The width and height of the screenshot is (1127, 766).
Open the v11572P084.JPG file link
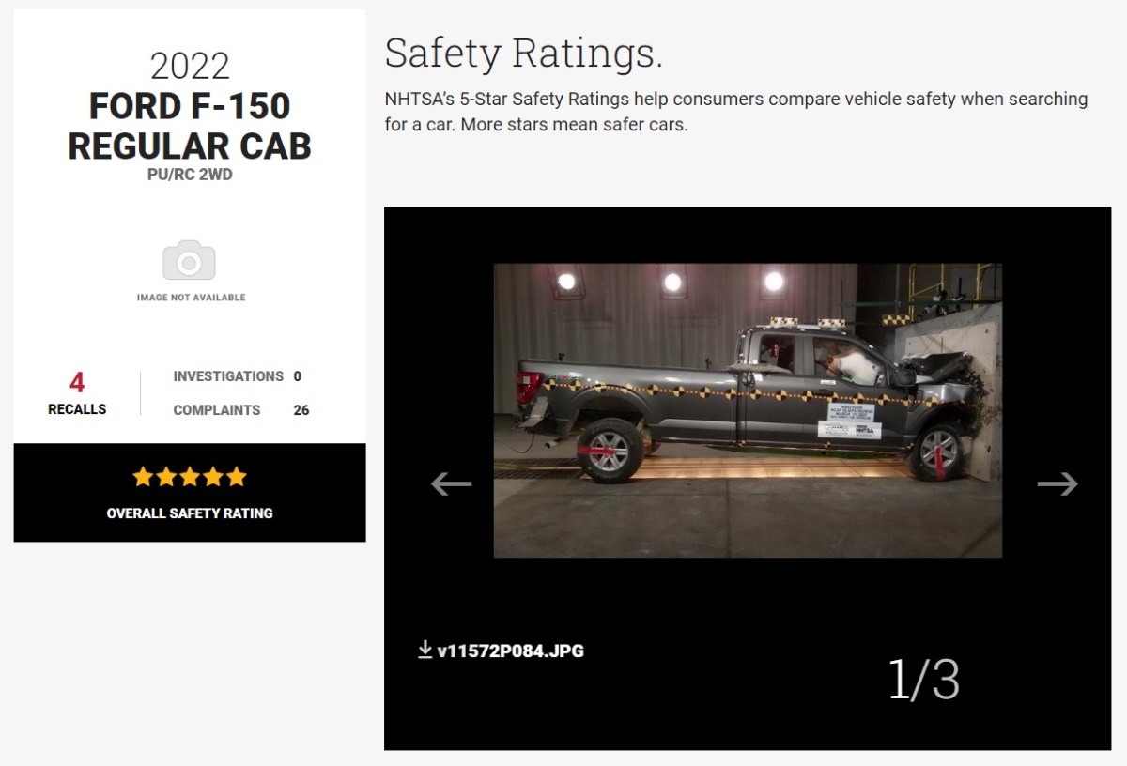coord(510,651)
